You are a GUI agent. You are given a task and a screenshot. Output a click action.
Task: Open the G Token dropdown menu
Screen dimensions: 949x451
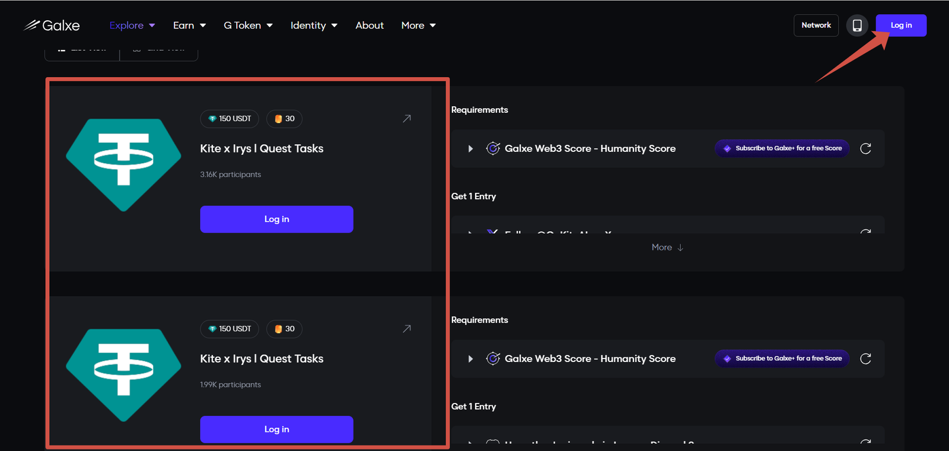tap(248, 26)
